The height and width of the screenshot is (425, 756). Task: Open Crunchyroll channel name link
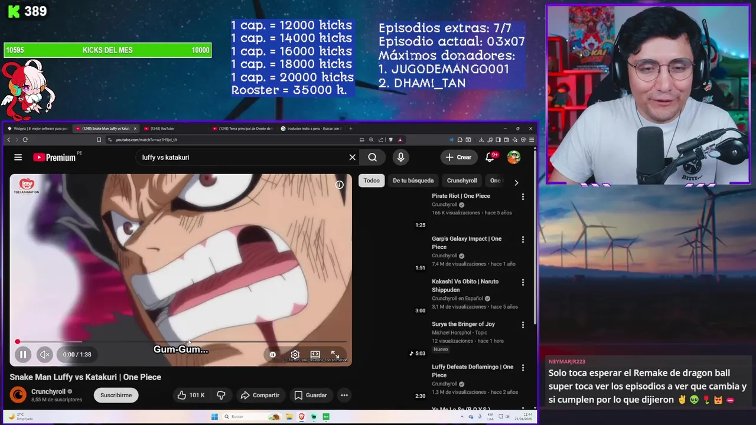[48, 391]
